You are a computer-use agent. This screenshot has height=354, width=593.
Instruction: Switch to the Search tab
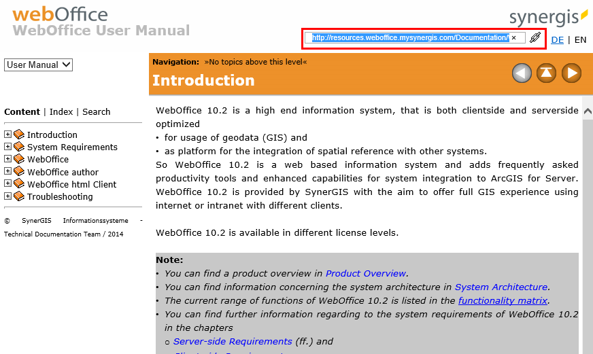coord(97,112)
